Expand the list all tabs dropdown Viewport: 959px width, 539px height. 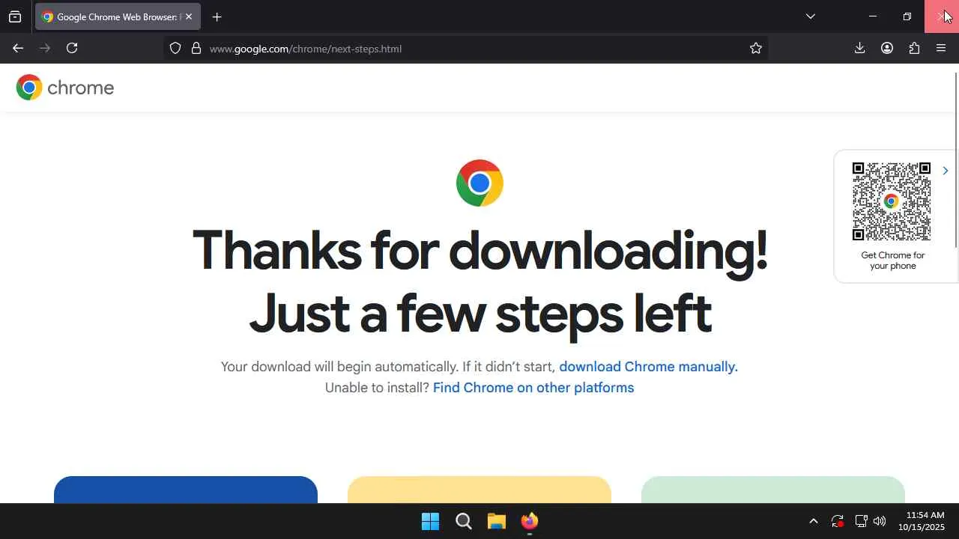[810, 16]
